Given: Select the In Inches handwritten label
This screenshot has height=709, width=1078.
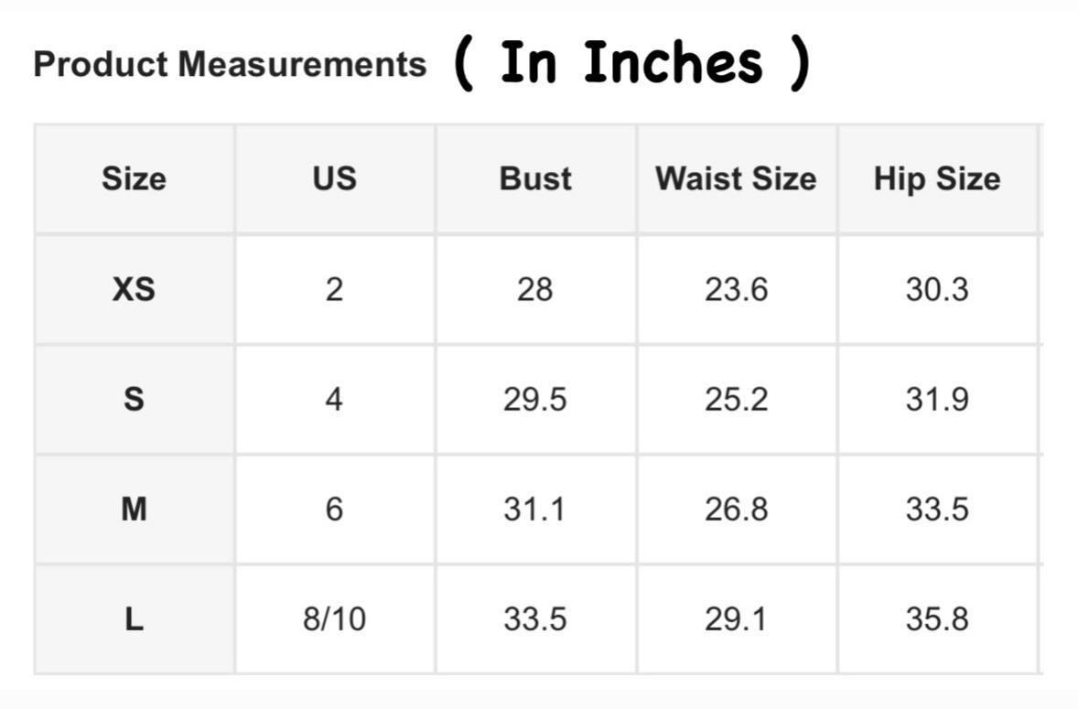Looking at the screenshot, I should click(632, 62).
